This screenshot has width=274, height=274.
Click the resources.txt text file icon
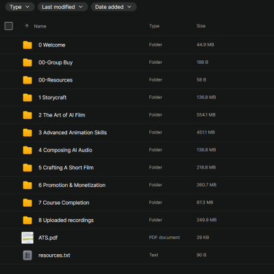tap(27, 256)
